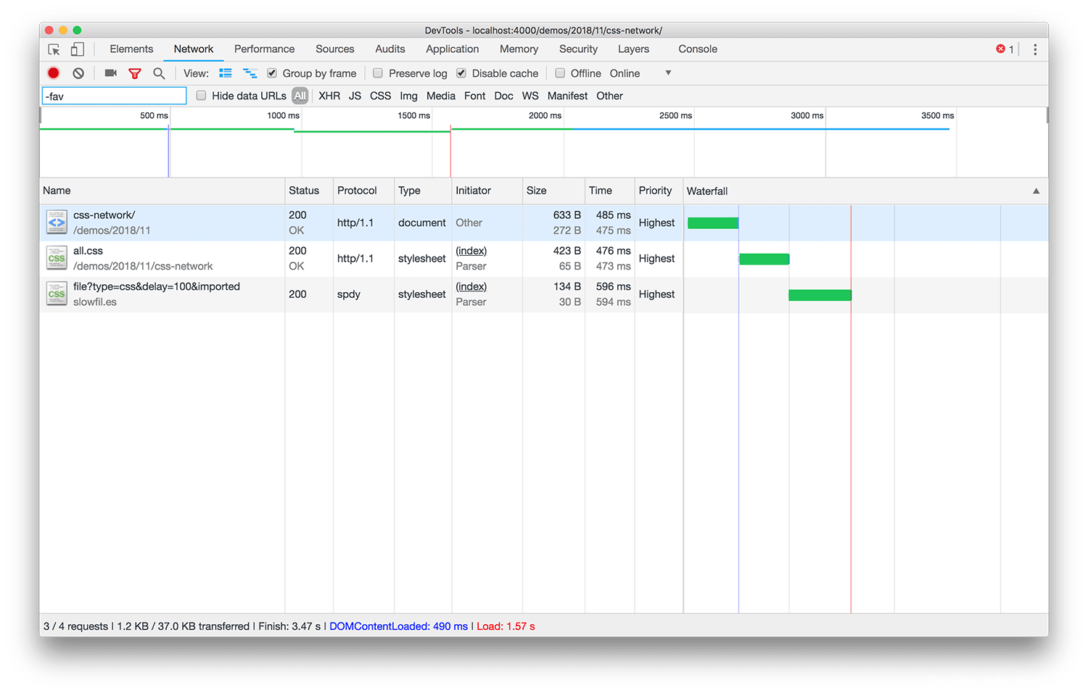Open the DevTools three-dot menu

tap(1035, 49)
